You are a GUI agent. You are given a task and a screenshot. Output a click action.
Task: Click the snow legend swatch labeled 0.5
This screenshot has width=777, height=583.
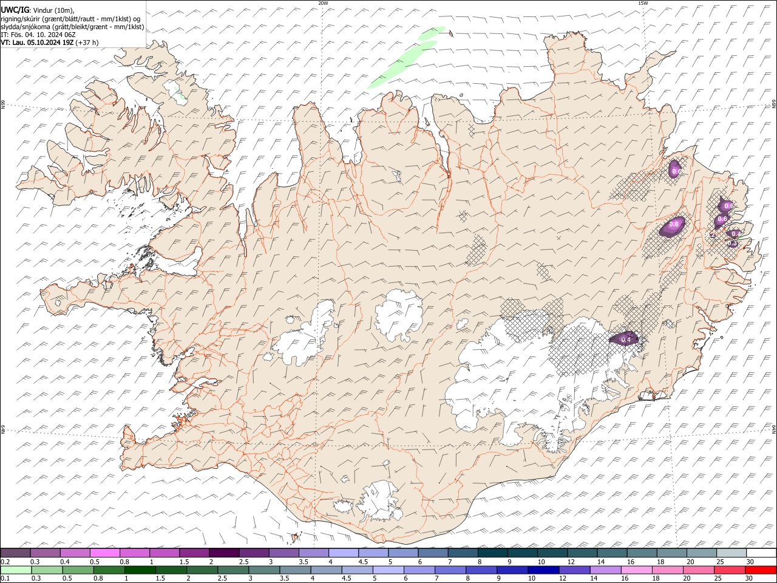[x=104, y=553]
